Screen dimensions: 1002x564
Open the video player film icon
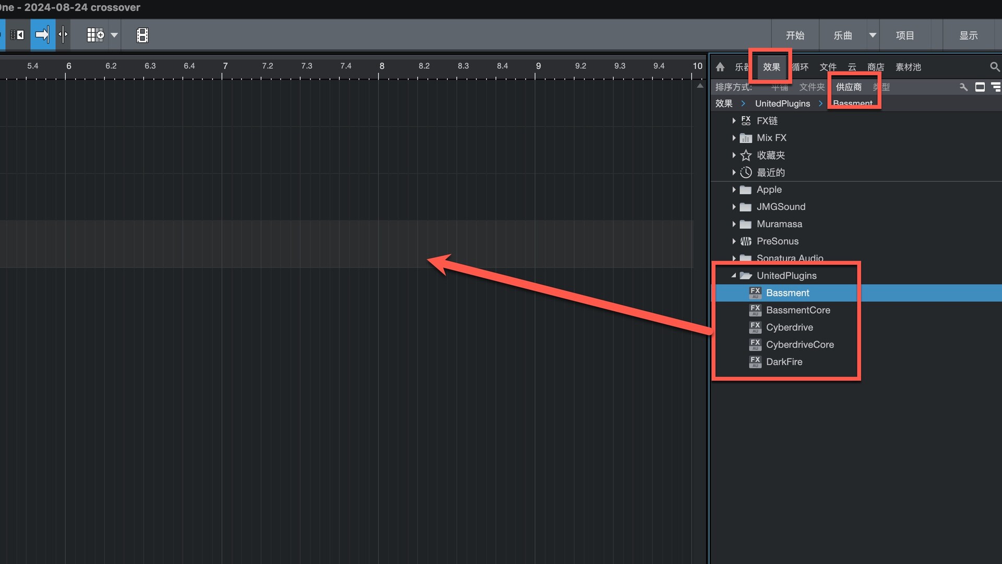coord(142,35)
